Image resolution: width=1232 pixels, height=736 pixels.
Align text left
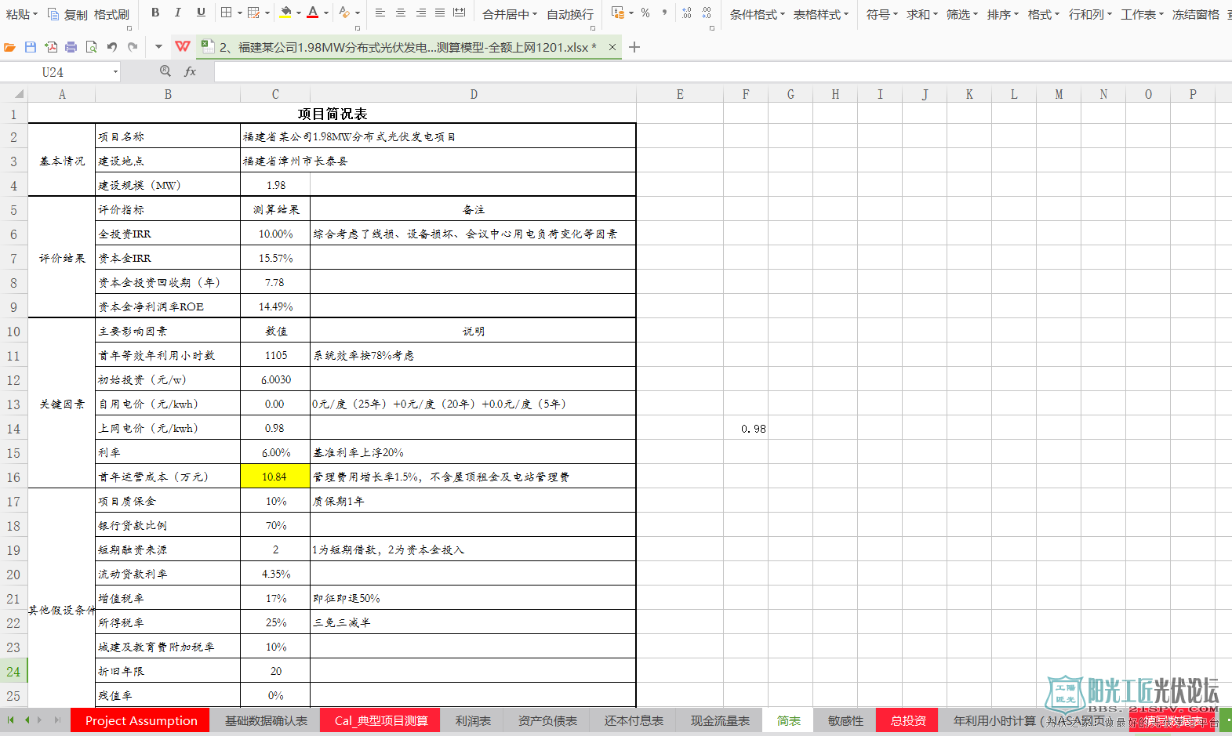tap(380, 13)
